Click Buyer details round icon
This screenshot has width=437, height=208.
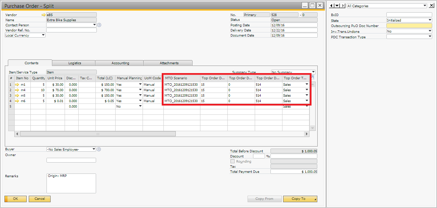click(99, 149)
